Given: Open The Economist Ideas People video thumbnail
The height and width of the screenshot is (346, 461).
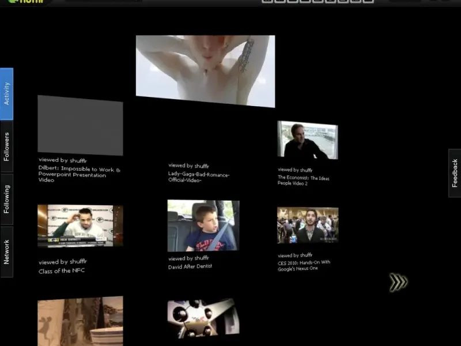Looking at the screenshot, I should point(308,140).
